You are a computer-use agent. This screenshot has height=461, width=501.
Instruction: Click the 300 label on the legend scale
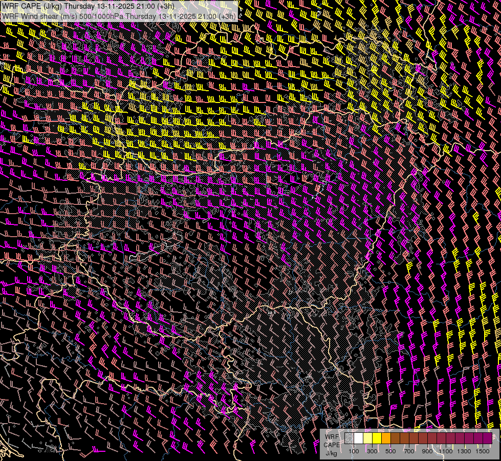pyautogui.click(x=372, y=451)
